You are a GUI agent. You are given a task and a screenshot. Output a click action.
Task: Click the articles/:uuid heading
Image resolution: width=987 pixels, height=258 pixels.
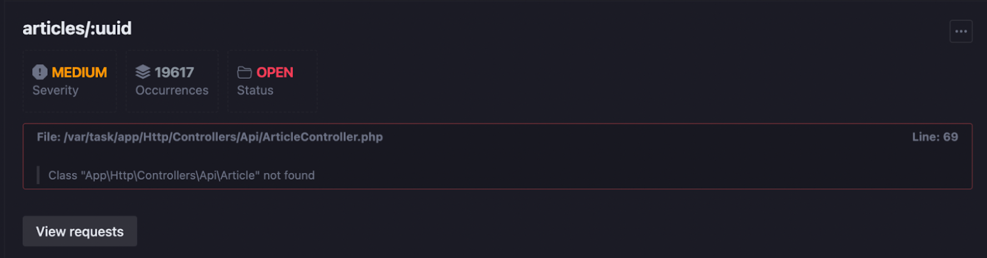click(x=77, y=29)
